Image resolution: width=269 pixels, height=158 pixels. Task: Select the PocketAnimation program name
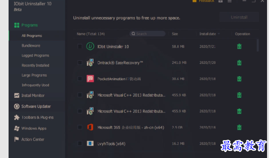coord(119,79)
